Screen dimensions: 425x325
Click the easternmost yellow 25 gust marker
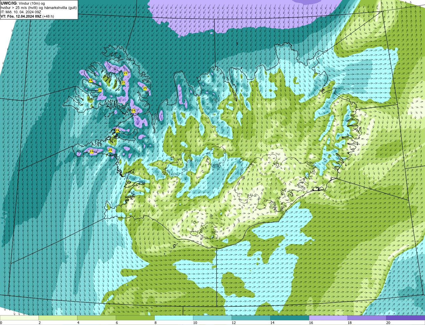[145, 88]
